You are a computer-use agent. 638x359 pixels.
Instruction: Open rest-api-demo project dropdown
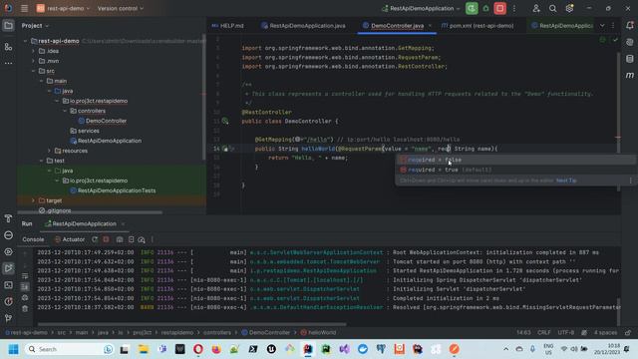63,8
